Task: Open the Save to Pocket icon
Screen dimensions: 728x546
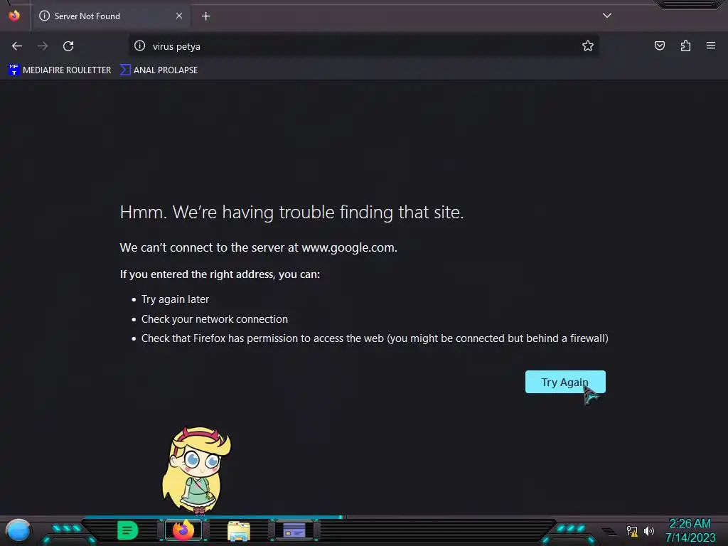Action: (660, 45)
